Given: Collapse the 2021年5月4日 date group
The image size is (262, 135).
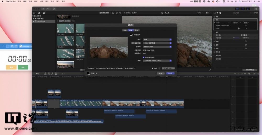Looking at the screenshot, I should 57,21.
